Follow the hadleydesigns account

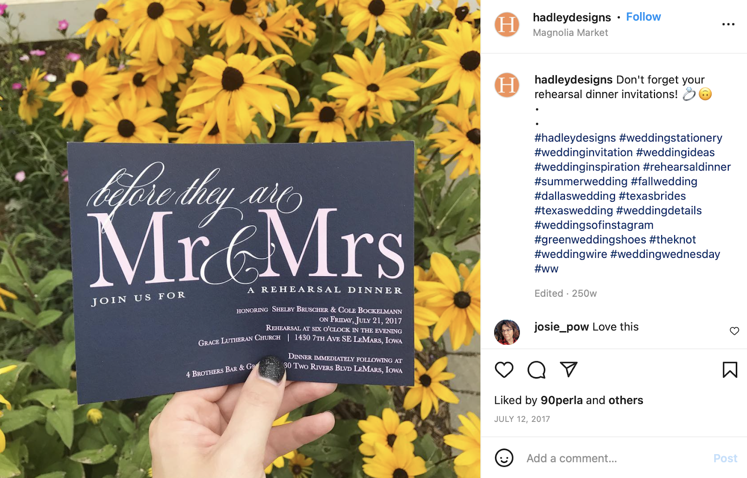[643, 17]
